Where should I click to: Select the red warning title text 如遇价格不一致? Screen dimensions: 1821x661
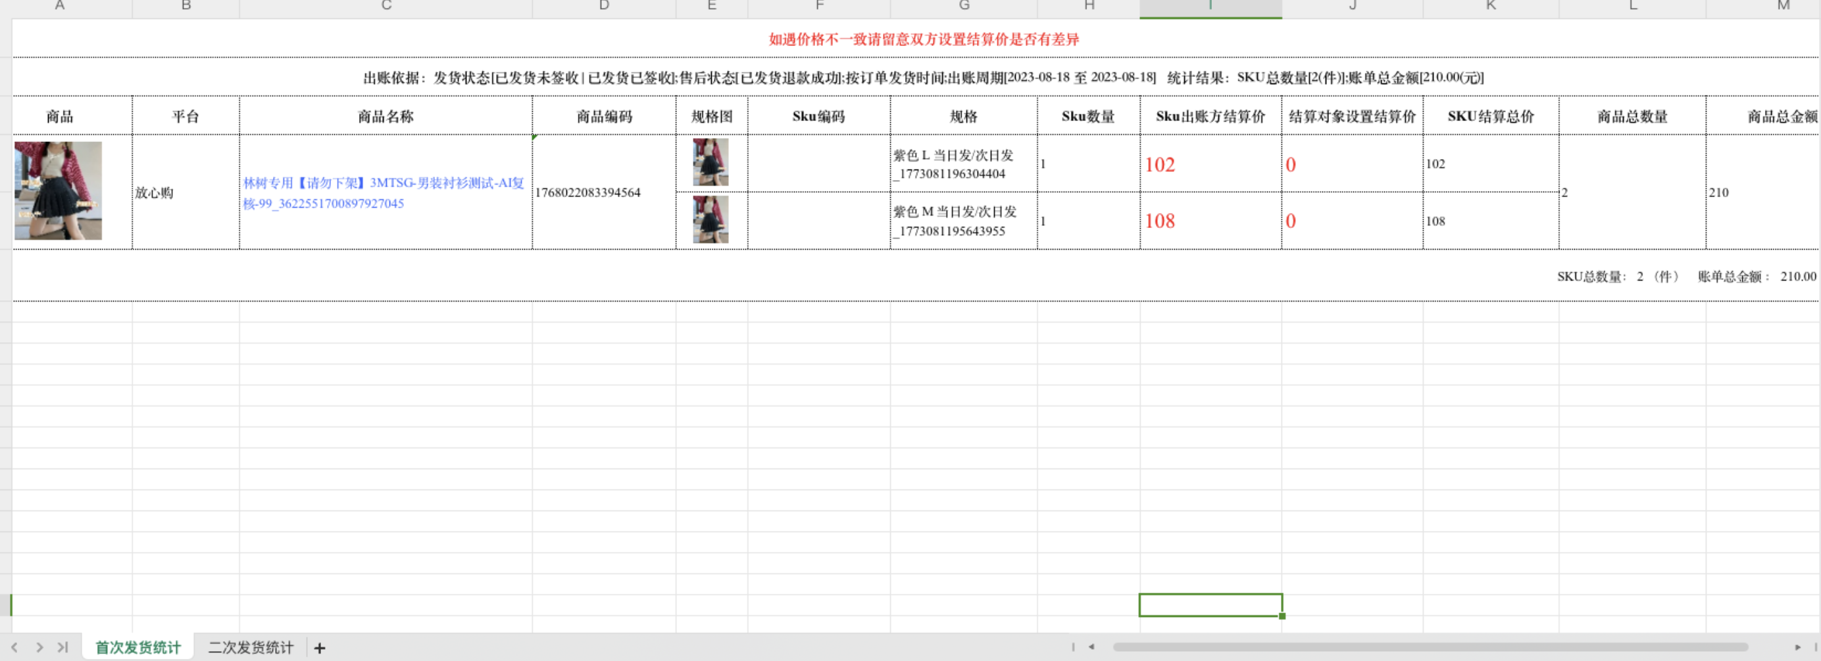(x=924, y=39)
